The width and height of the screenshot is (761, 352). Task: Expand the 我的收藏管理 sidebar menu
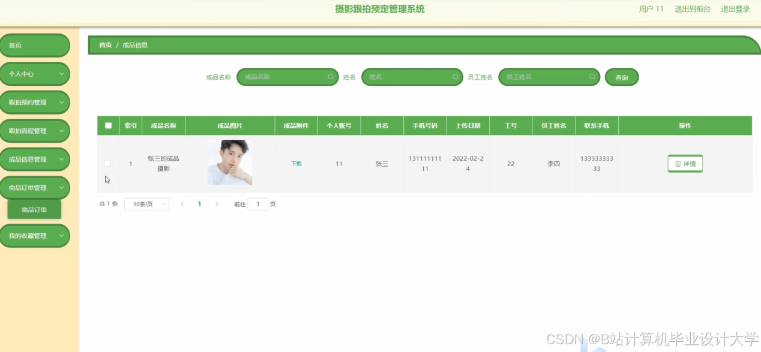point(35,236)
